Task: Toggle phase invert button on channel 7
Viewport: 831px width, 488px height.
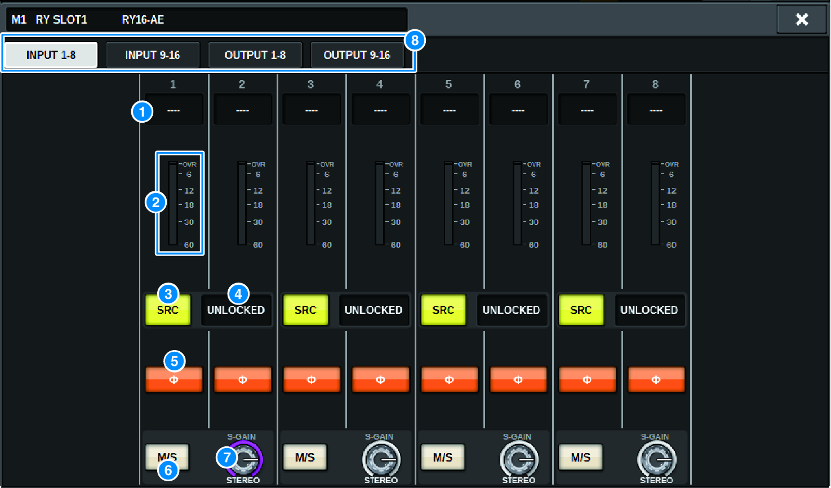Action: (x=586, y=380)
